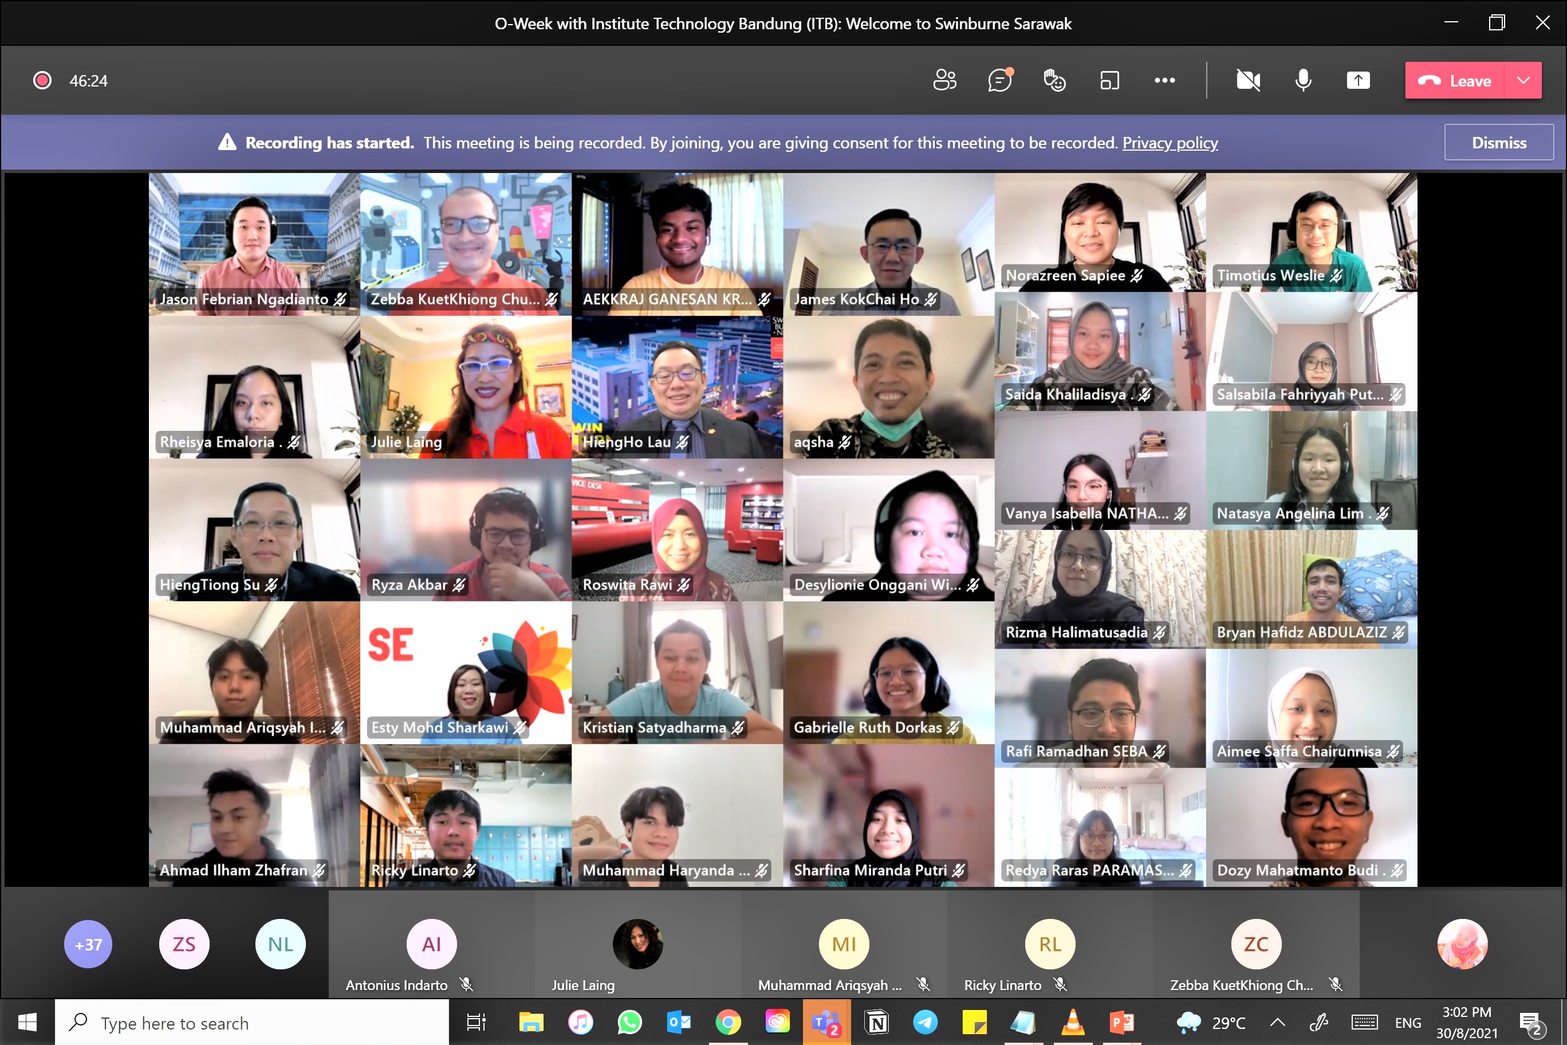
Task: Open raise hand reactions icon
Action: click(x=1054, y=81)
